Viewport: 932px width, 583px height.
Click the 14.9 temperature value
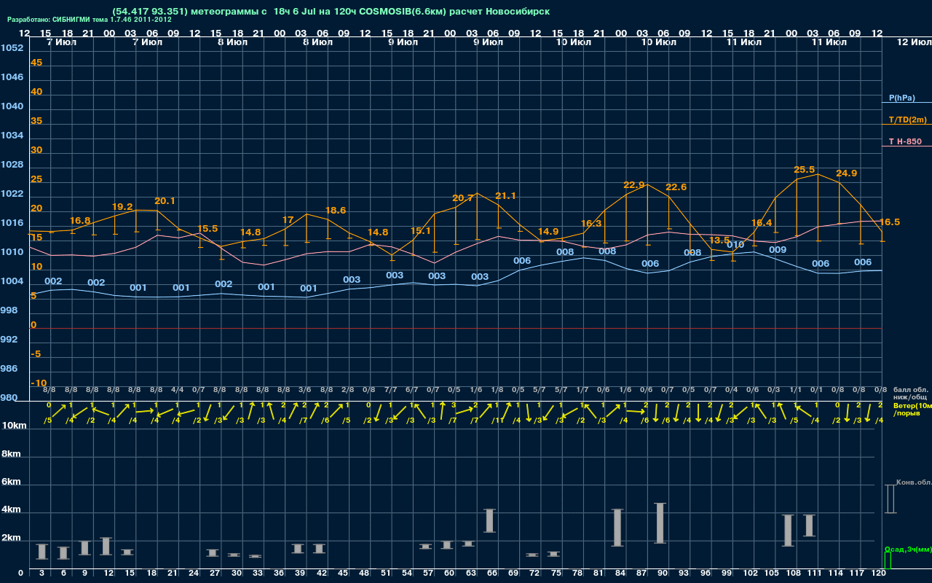[548, 232]
